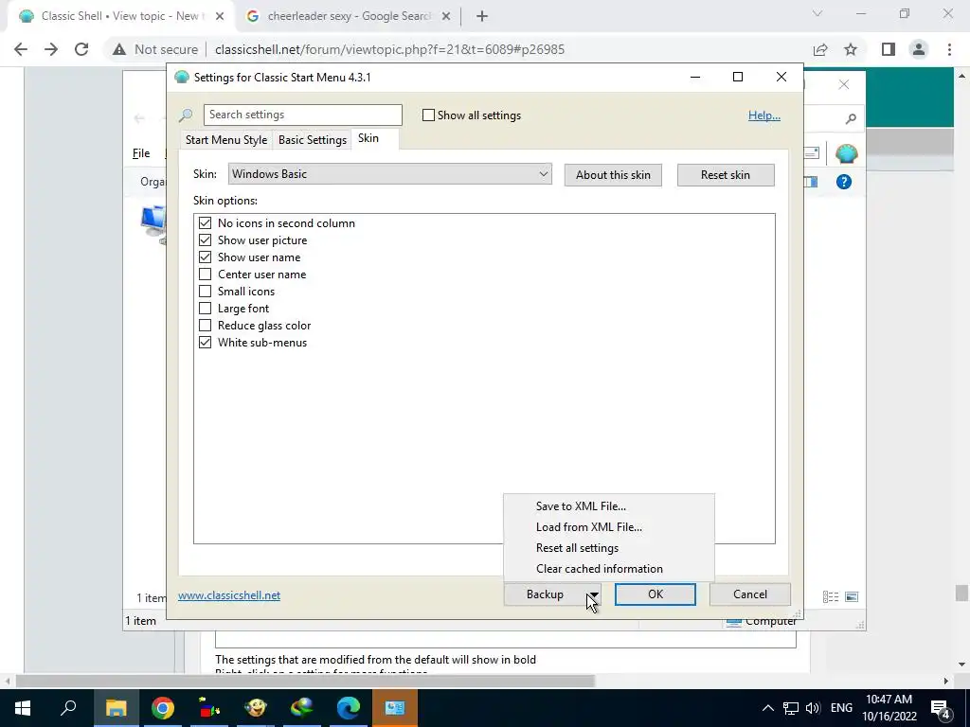Screen dimensions: 970x727
Task: Click the Search settings input field
Action: click(x=302, y=115)
